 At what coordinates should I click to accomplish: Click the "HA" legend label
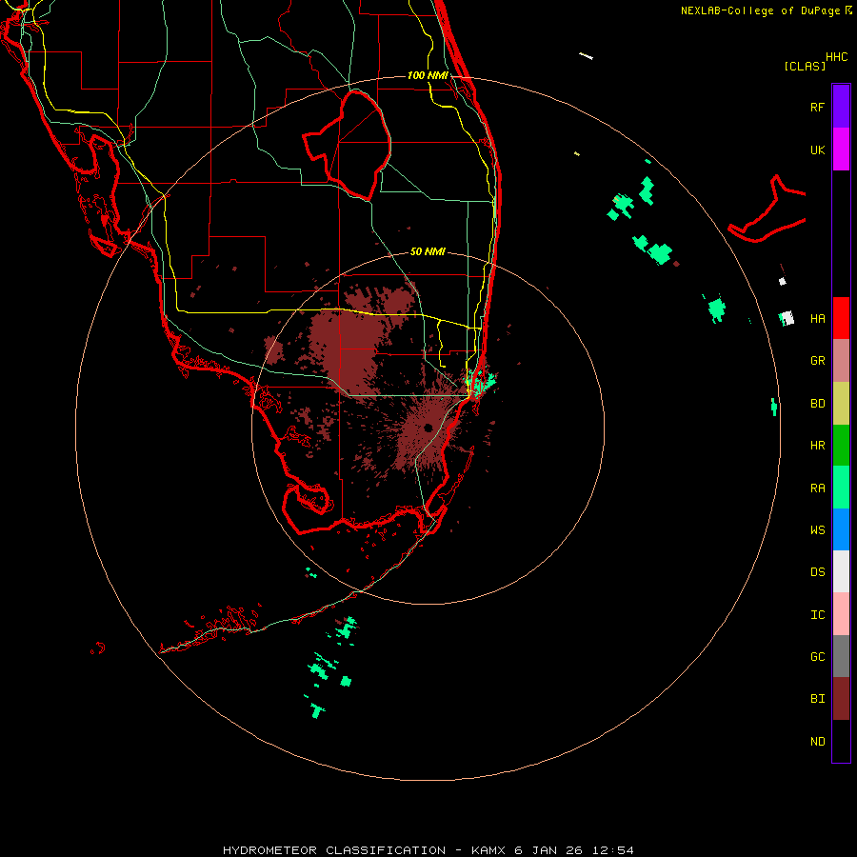coord(817,319)
